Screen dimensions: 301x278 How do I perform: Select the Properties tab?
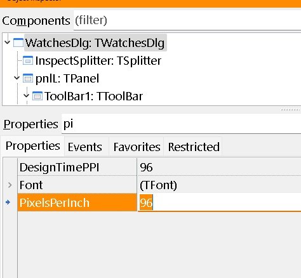click(33, 146)
